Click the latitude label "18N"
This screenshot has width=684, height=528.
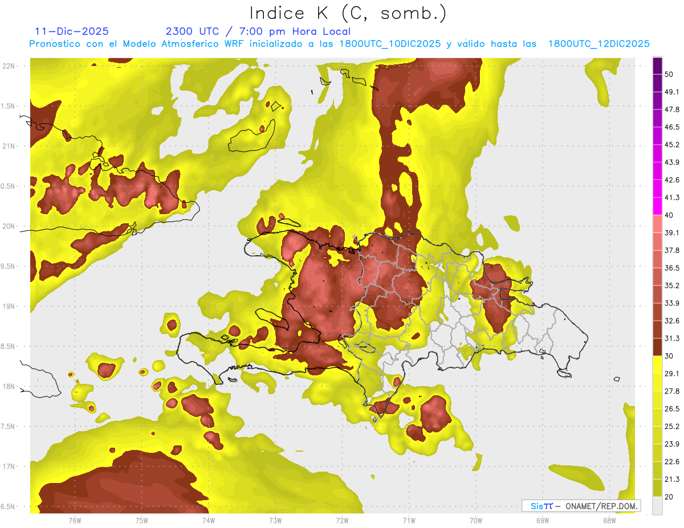(x=9, y=386)
